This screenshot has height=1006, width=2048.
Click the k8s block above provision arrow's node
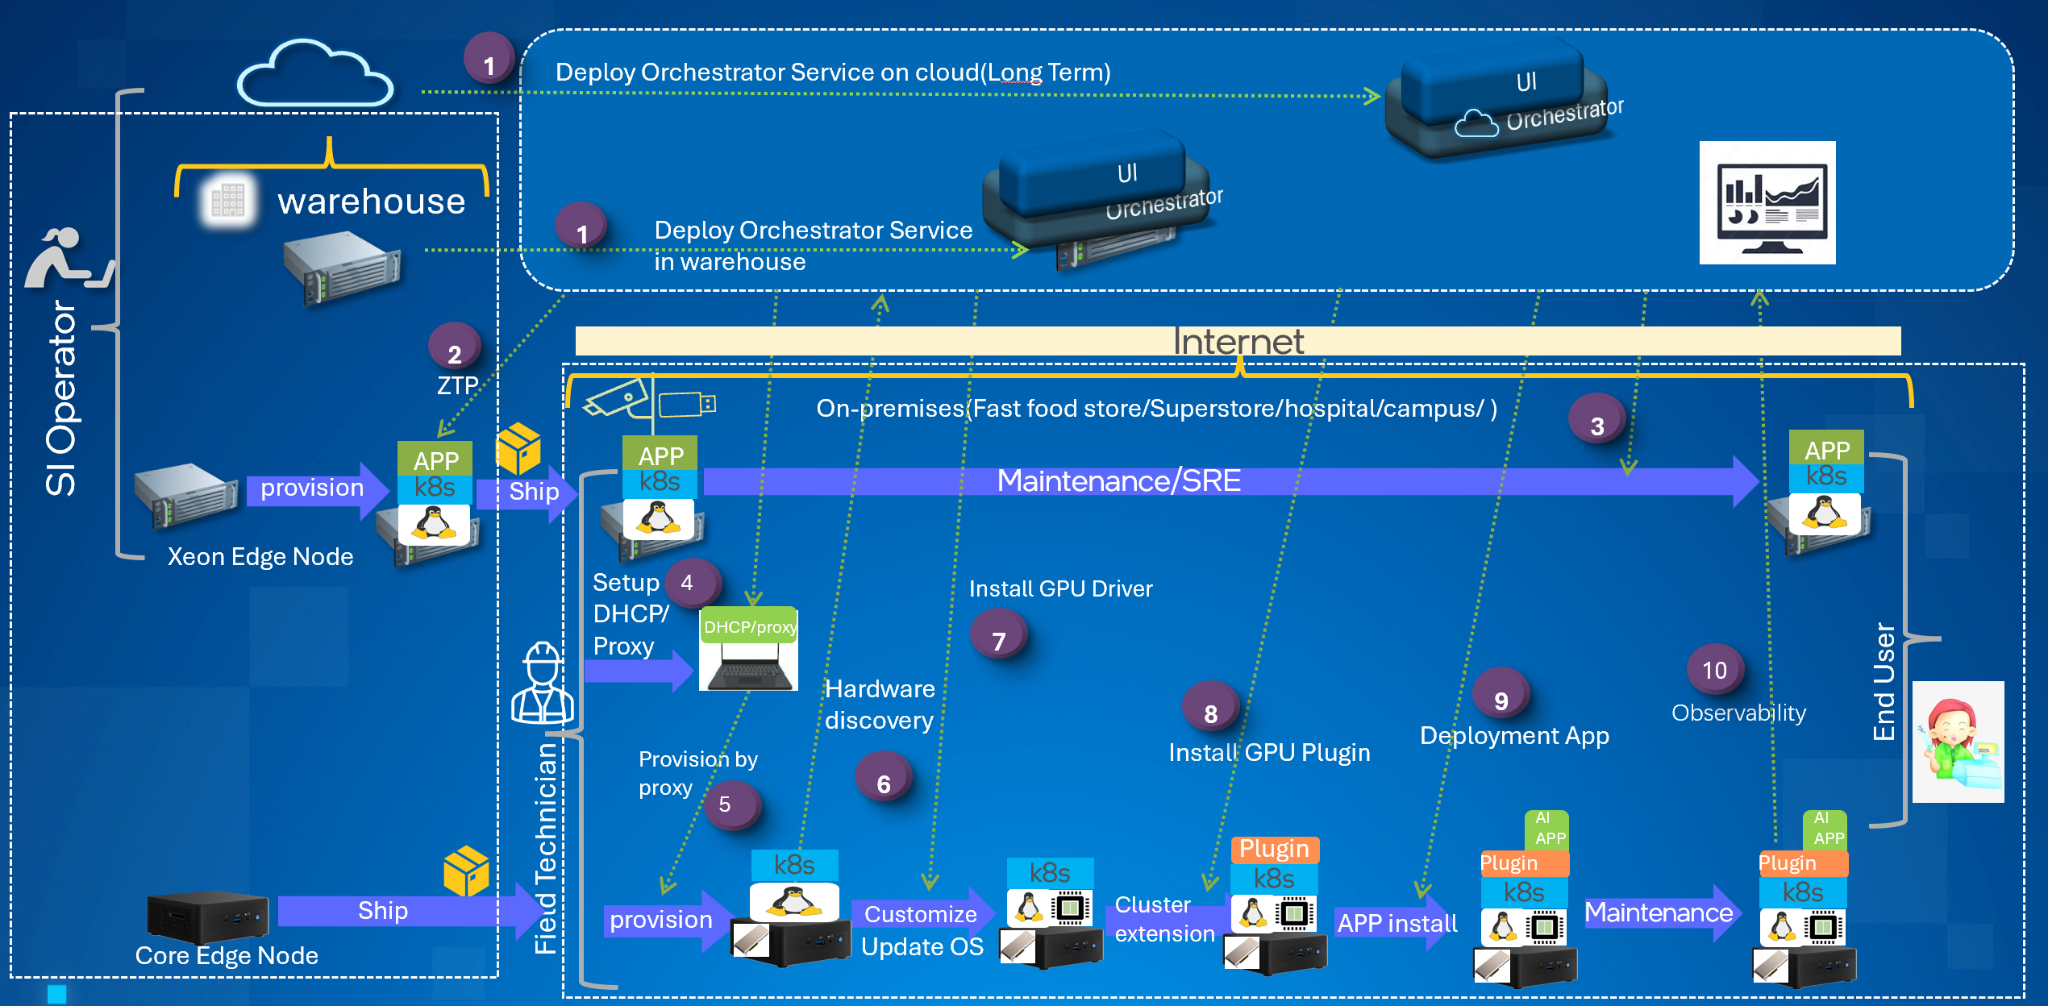(794, 866)
